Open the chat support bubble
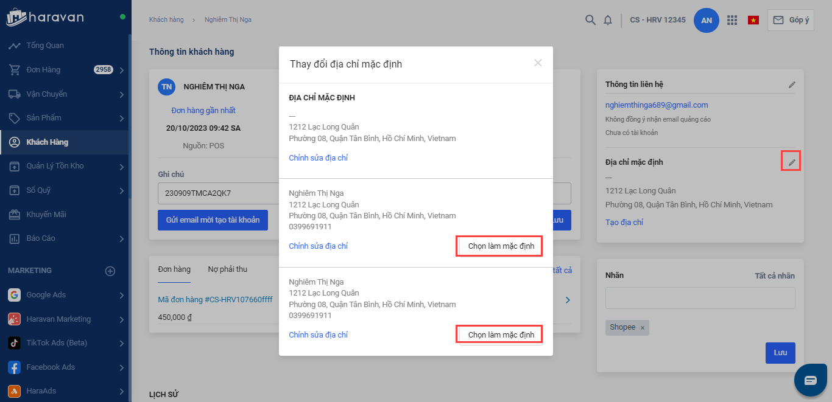Viewport: 832px width, 402px height. (x=810, y=380)
